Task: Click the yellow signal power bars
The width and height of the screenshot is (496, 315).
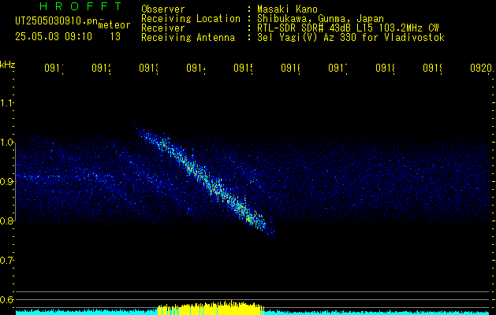Action: (211, 308)
